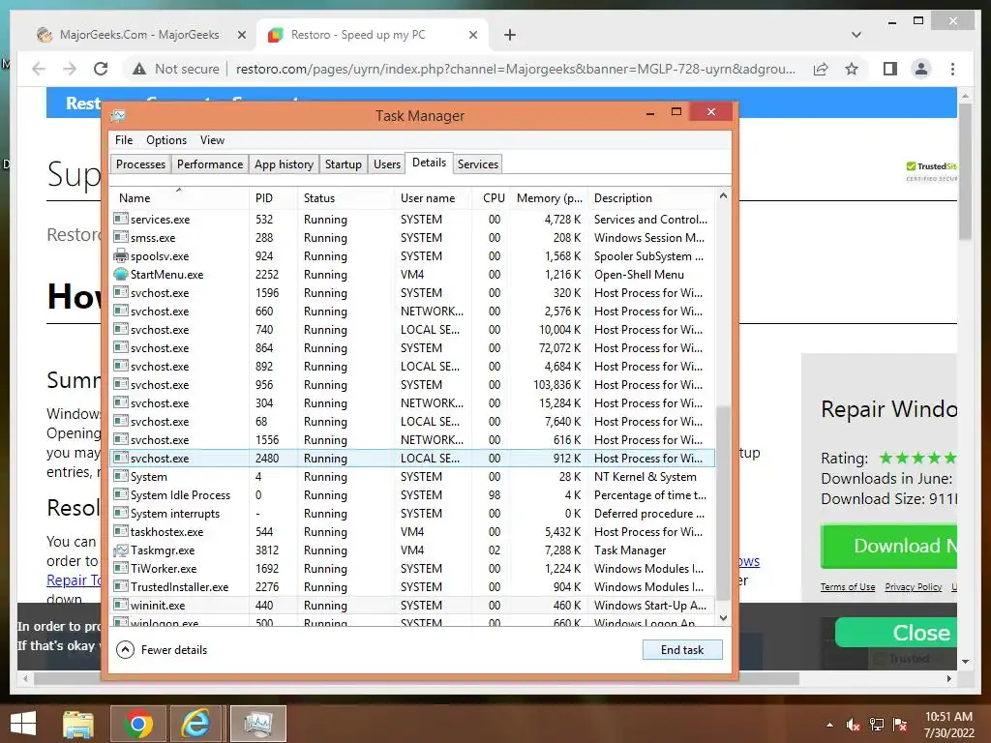Select the Taskmgr.exe process icon
991x743 pixels.
(x=120, y=550)
